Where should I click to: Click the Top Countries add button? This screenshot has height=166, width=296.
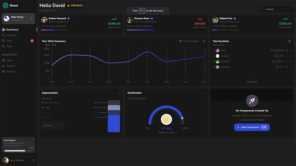click(x=290, y=41)
